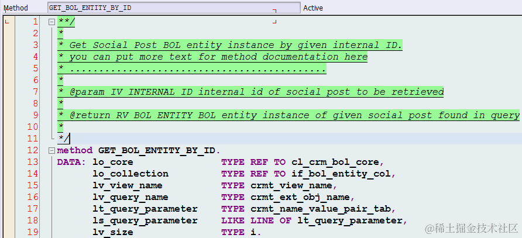The image size is (522, 238).
Task: Click line number 13 in gutter
Action: (x=33, y=162)
